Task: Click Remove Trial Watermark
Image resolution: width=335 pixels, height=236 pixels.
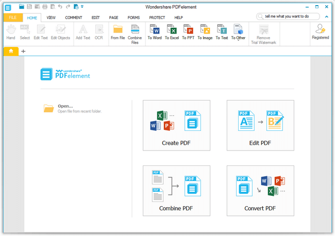Action: (x=264, y=34)
